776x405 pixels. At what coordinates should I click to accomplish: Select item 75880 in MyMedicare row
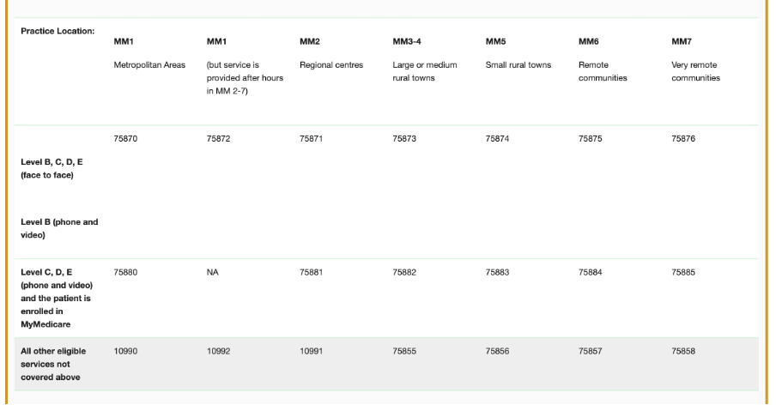pos(125,273)
